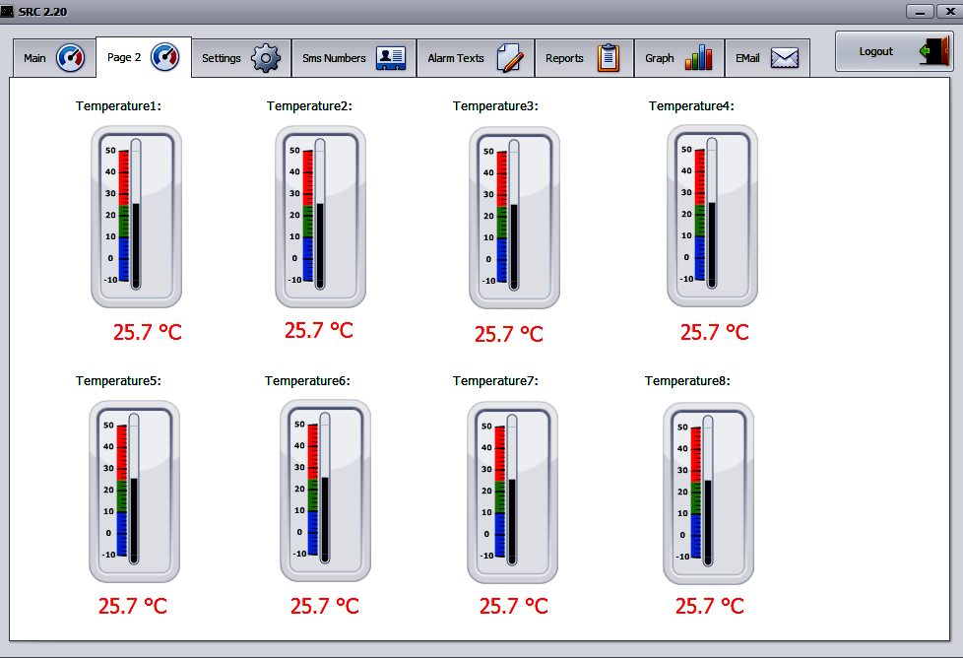Click the contact card icon for Sms Numbers
963x658 pixels.
(391, 58)
